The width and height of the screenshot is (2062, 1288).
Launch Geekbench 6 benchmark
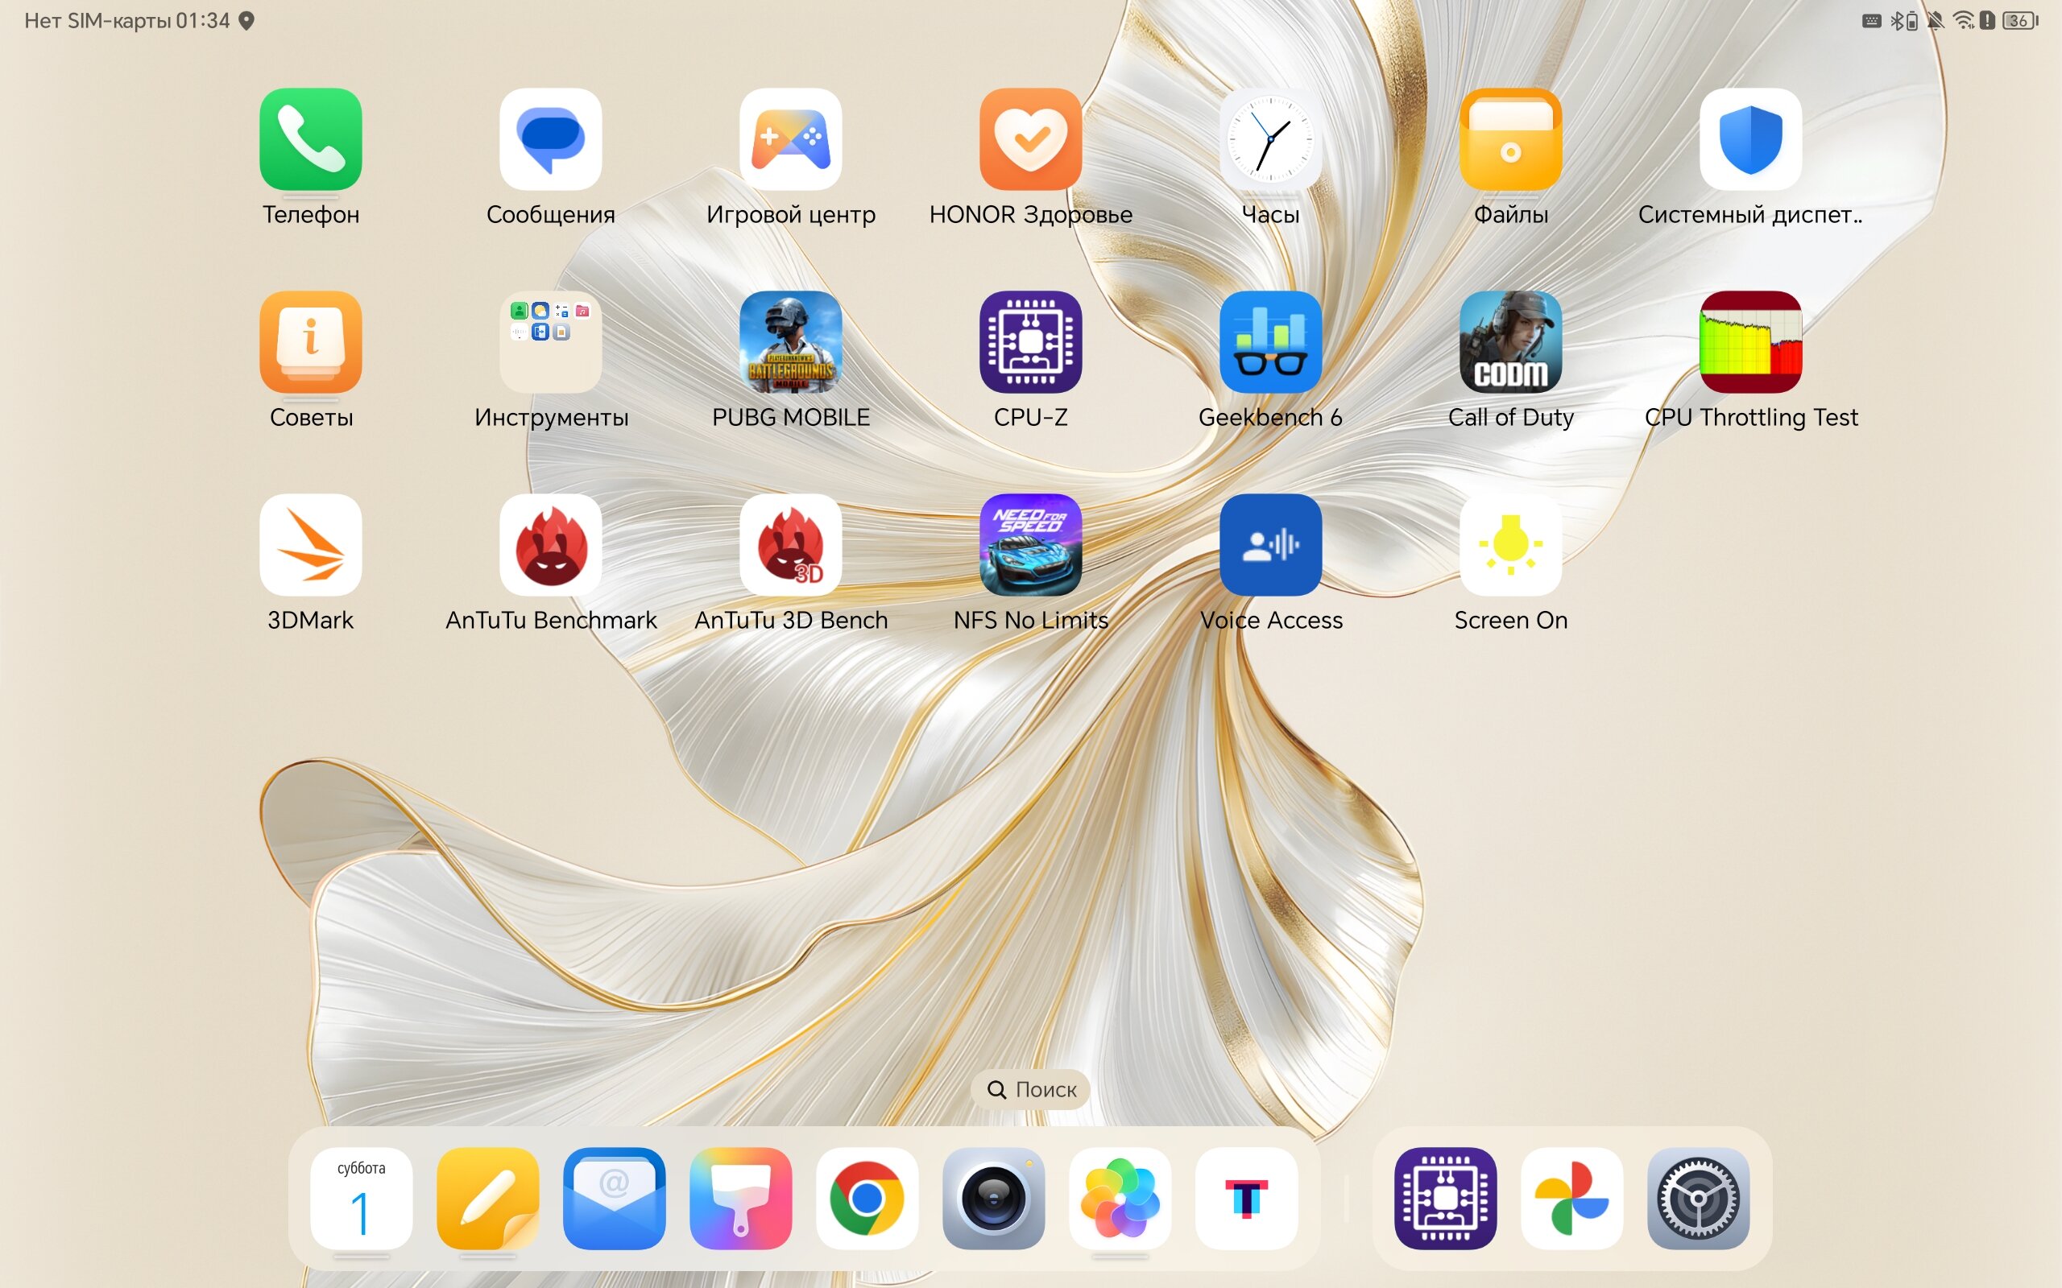pos(1270,341)
